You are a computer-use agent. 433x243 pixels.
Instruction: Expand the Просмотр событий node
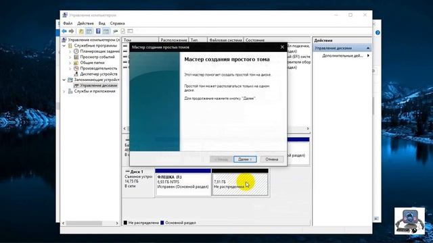[x=70, y=57]
